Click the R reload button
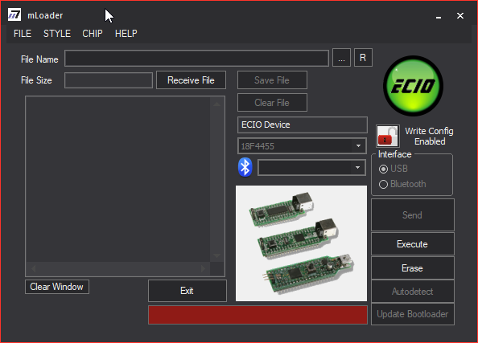Viewport: 478px width, 343px height. pos(363,58)
